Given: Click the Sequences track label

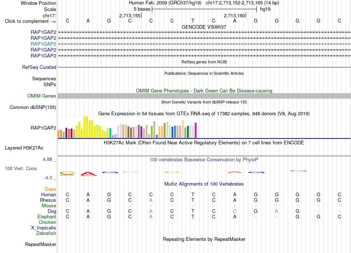Looking at the screenshot, I should (44, 78).
